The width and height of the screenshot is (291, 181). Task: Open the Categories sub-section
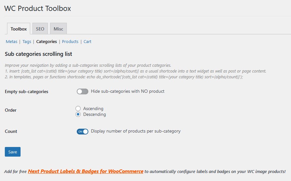(x=47, y=41)
